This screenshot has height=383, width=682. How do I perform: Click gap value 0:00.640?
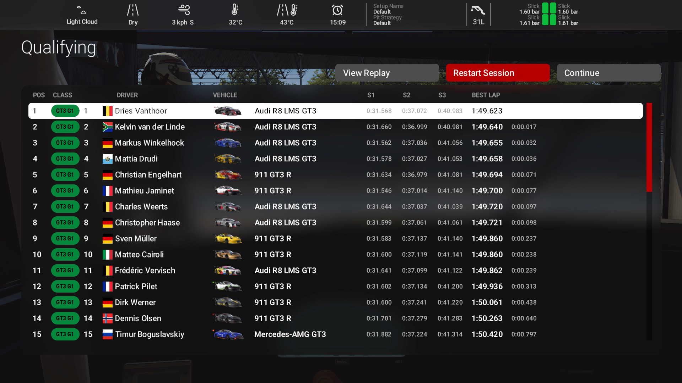[524, 318]
